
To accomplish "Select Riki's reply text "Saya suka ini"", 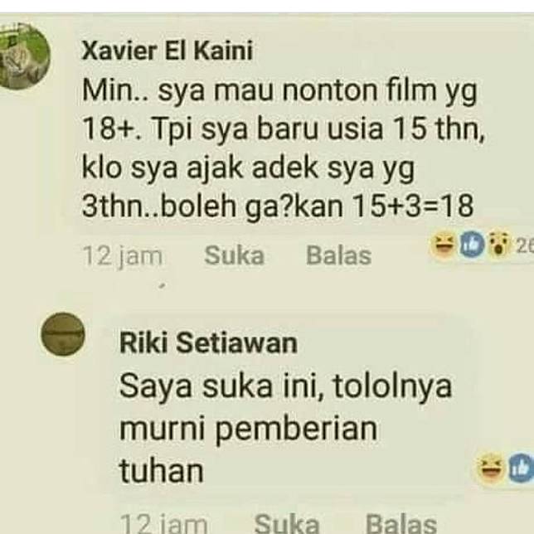I will (221, 386).
